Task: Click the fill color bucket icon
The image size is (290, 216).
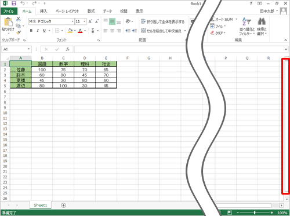Action: pos(70,31)
